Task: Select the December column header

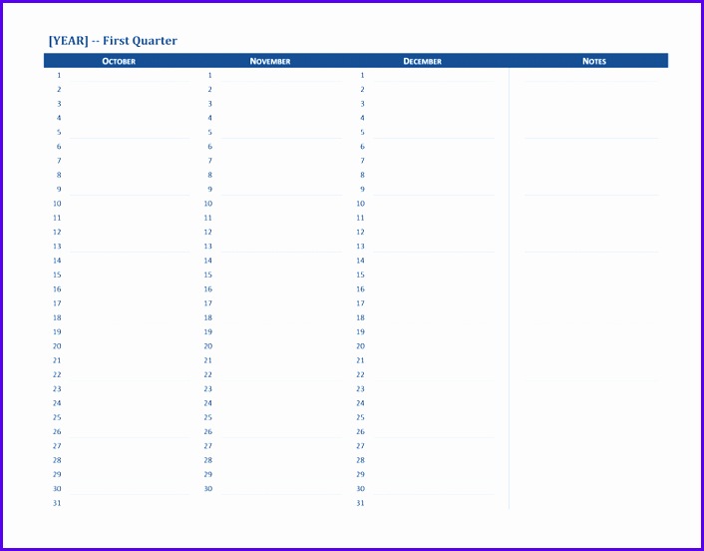Action: (422, 61)
